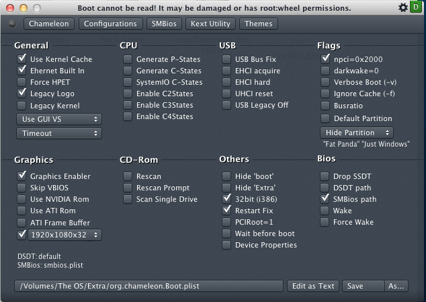Screen dimensions: 426x302
Task: Check the EHCI hard option
Action: 226,82
